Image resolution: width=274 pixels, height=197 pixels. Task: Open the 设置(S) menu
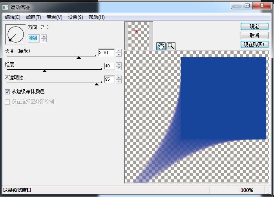75,17
